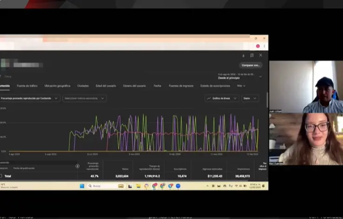Open the 'Fuentes de ingresos' tab

click(x=181, y=86)
